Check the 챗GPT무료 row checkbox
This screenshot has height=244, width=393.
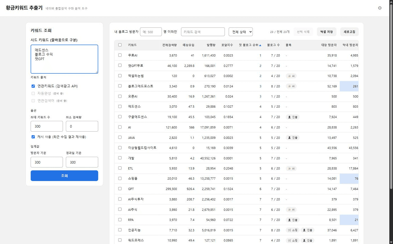[x=120, y=65]
